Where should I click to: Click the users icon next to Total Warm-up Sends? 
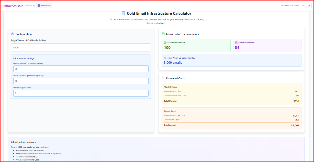tap(165, 58)
